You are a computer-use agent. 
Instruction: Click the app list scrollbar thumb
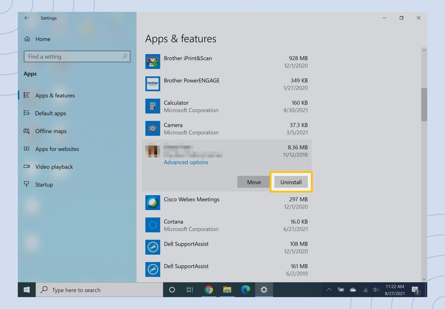point(424,105)
